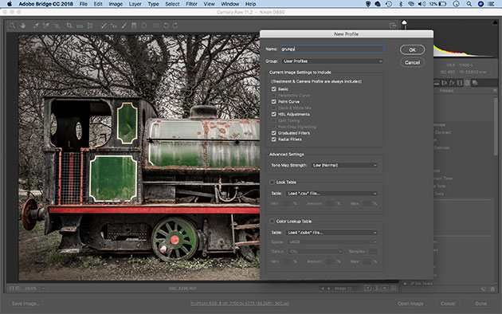Viewport: 502px width, 314px height.
Task: Open the Edit menu
Action: pos(98,4)
